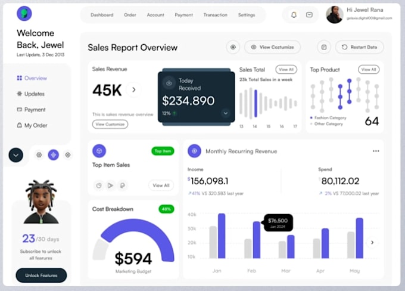Click the play icon under Top Item Sales
This screenshot has width=405, height=291.
[111, 185]
